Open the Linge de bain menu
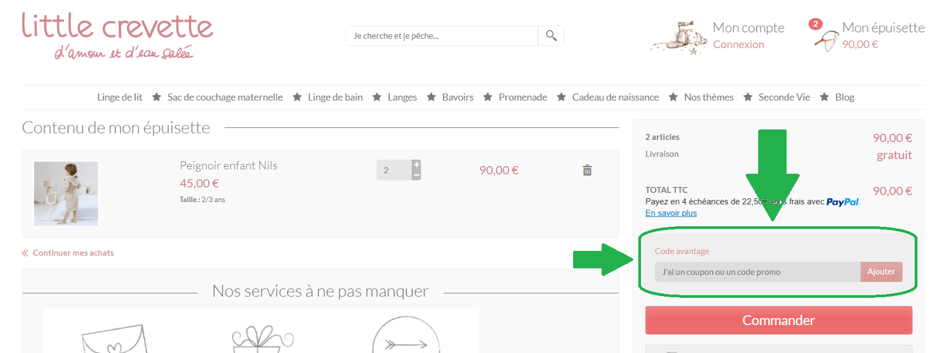Viewport: 952px width, 353px height. (335, 97)
